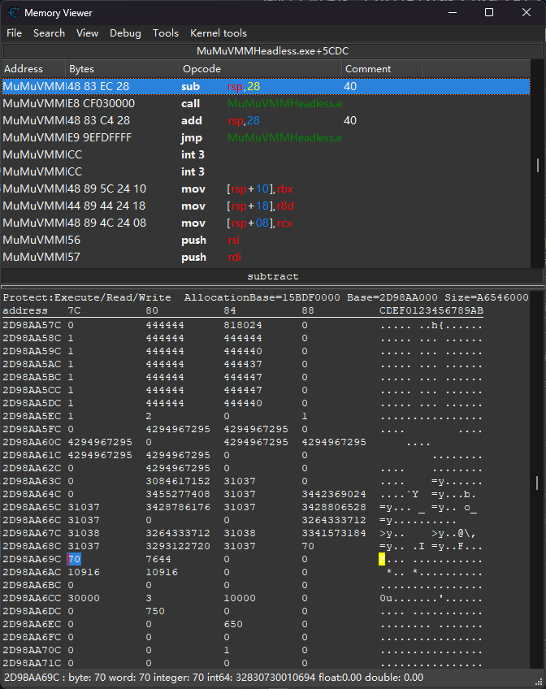Image resolution: width=546 pixels, height=689 pixels.
Task: Select the add rsp,28 instruction row
Action: pos(266,121)
